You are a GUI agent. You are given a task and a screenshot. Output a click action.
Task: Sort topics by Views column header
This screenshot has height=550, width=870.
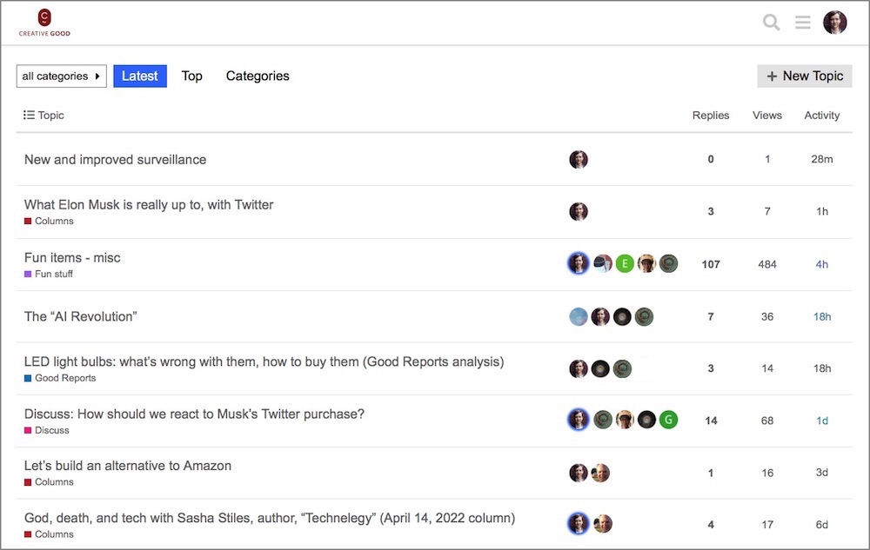[x=767, y=116]
